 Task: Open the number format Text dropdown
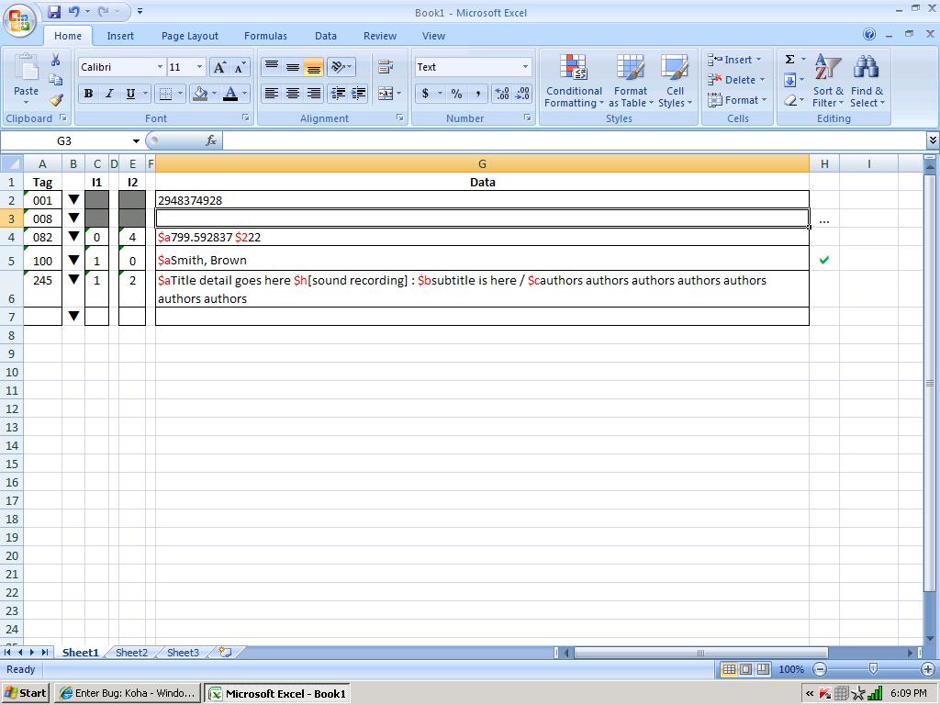[x=525, y=67]
